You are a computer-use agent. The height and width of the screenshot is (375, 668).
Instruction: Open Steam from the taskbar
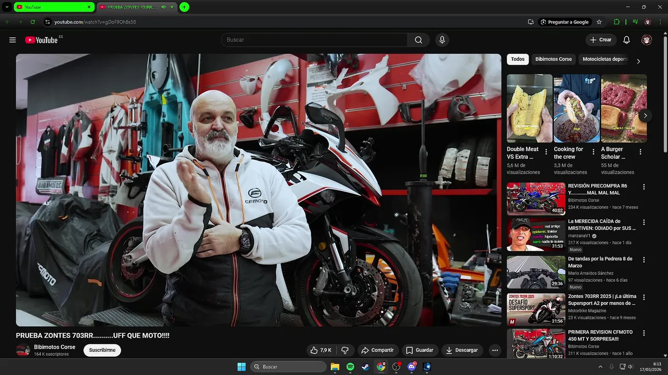coord(365,367)
